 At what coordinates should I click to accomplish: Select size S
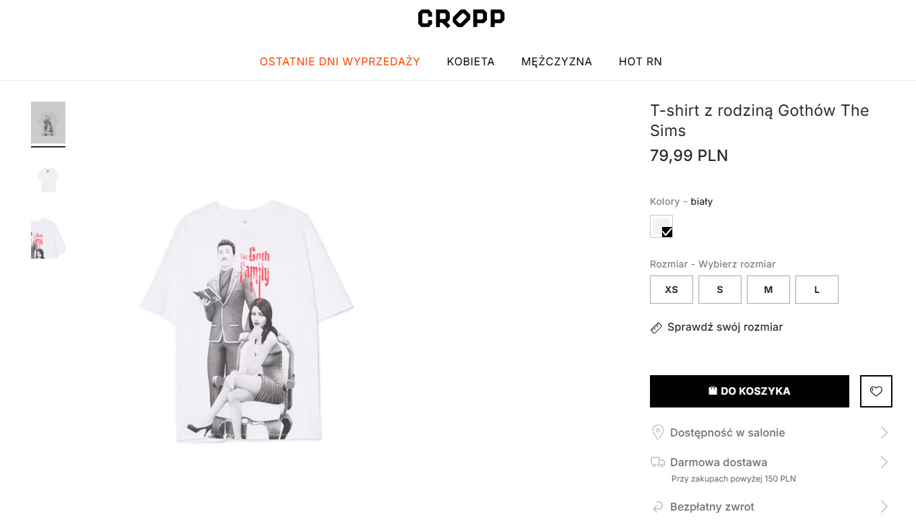click(720, 290)
